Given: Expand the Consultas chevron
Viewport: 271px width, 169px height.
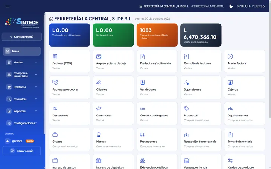Looking at the screenshot, I should point(36,99).
